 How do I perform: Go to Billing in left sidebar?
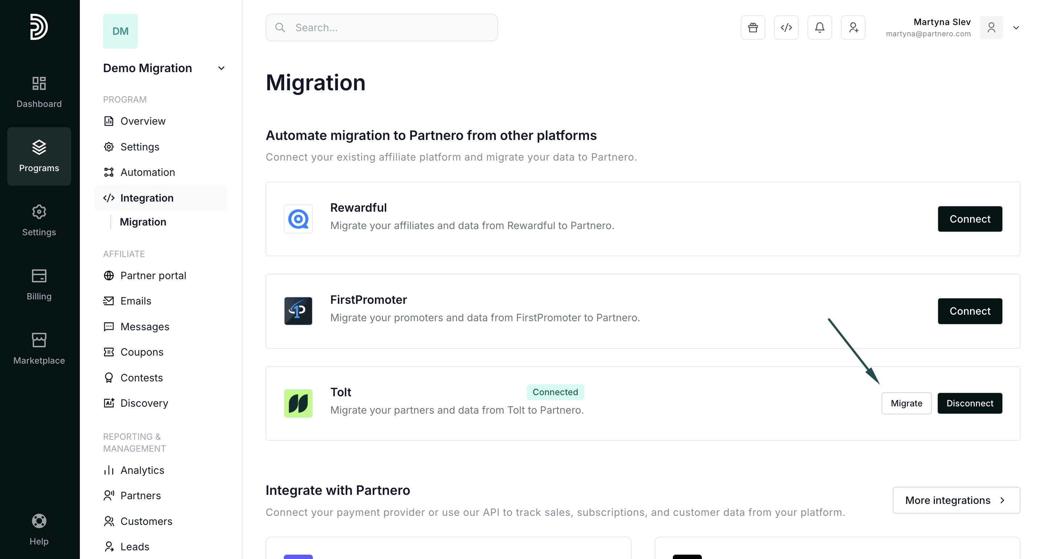click(x=39, y=284)
